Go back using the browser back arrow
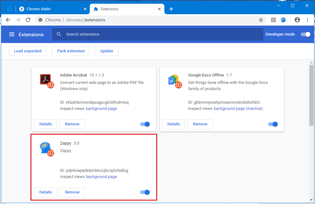This screenshot has width=315, height=204. coord(8,20)
